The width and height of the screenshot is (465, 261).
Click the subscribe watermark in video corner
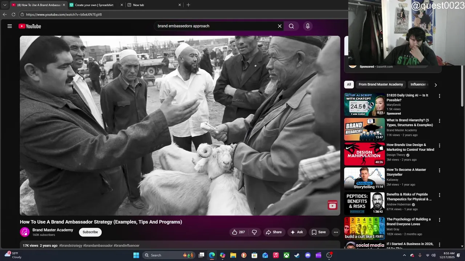332,205
